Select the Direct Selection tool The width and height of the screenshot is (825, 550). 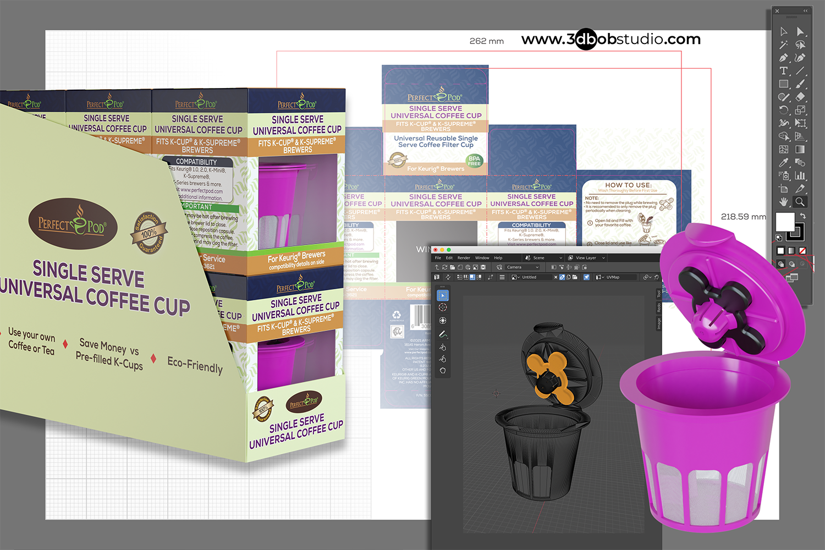(800, 32)
